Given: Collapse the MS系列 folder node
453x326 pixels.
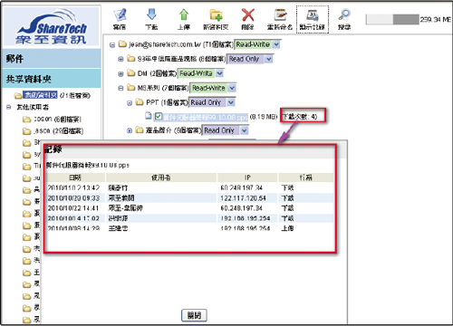Looking at the screenshot, I should [x=120, y=88].
